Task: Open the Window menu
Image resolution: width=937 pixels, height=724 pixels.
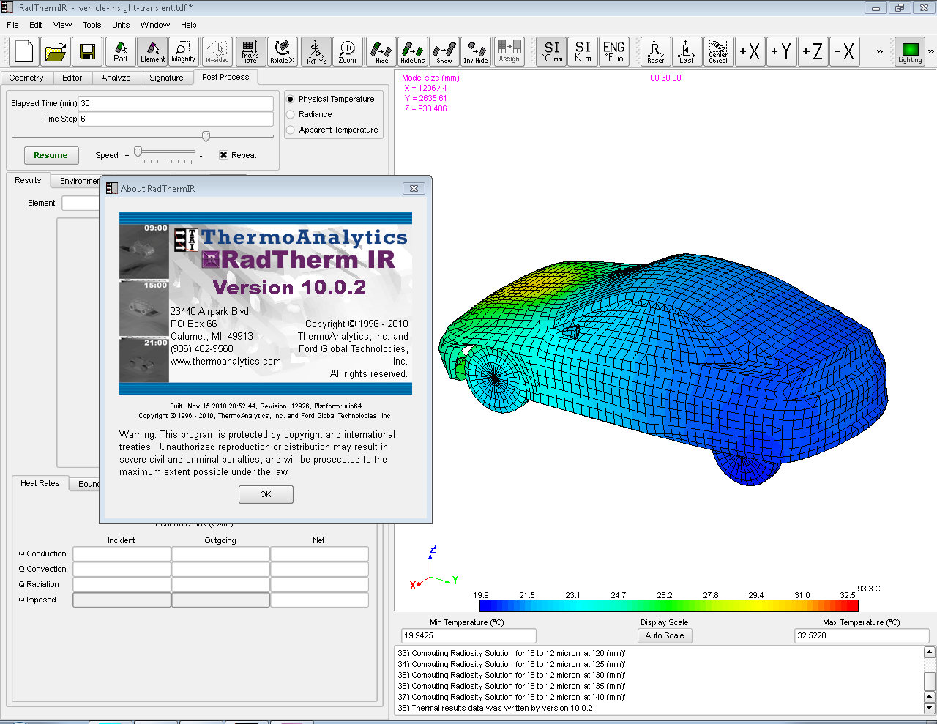Action: 155,25
